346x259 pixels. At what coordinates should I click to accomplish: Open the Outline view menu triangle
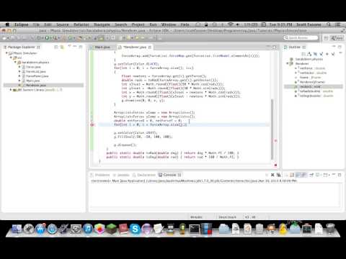[x=340, y=53]
